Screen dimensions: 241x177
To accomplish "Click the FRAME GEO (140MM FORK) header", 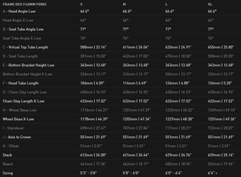I will (24, 4).
